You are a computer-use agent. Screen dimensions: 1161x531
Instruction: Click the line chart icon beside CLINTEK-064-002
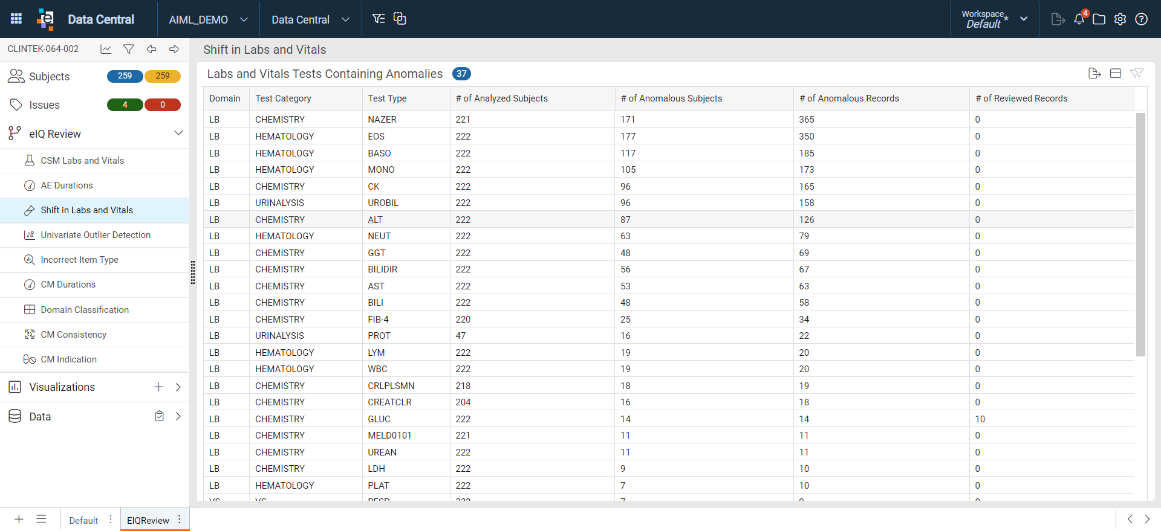pyautogui.click(x=106, y=49)
